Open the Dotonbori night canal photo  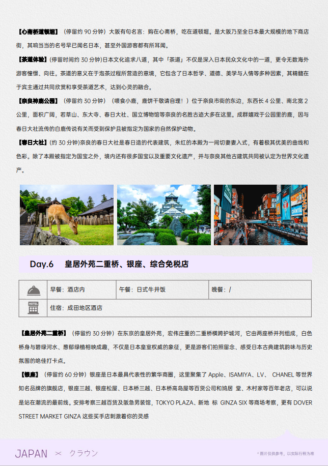[261, 215]
